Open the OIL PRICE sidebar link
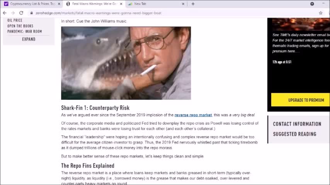Screen dimensions: 330x185 click(15, 20)
